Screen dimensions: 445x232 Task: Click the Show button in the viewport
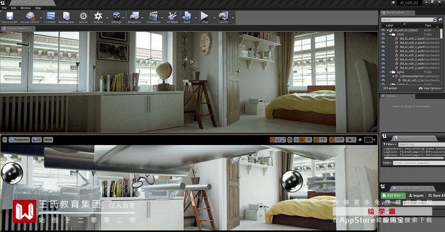point(48,139)
